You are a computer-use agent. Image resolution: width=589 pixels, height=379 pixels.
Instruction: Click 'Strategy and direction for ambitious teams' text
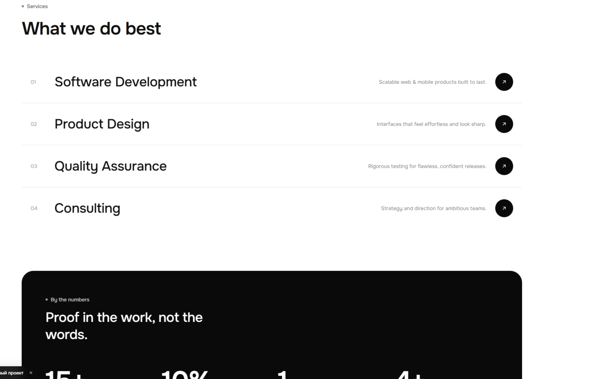click(433, 208)
